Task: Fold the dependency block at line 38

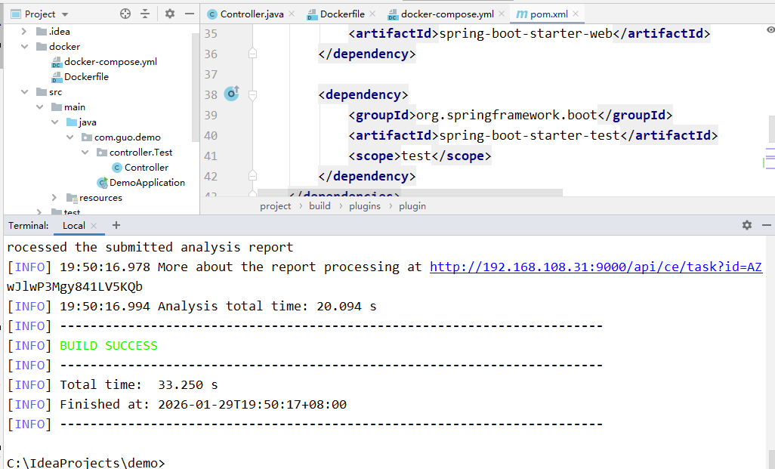Action: pyautogui.click(x=252, y=94)
